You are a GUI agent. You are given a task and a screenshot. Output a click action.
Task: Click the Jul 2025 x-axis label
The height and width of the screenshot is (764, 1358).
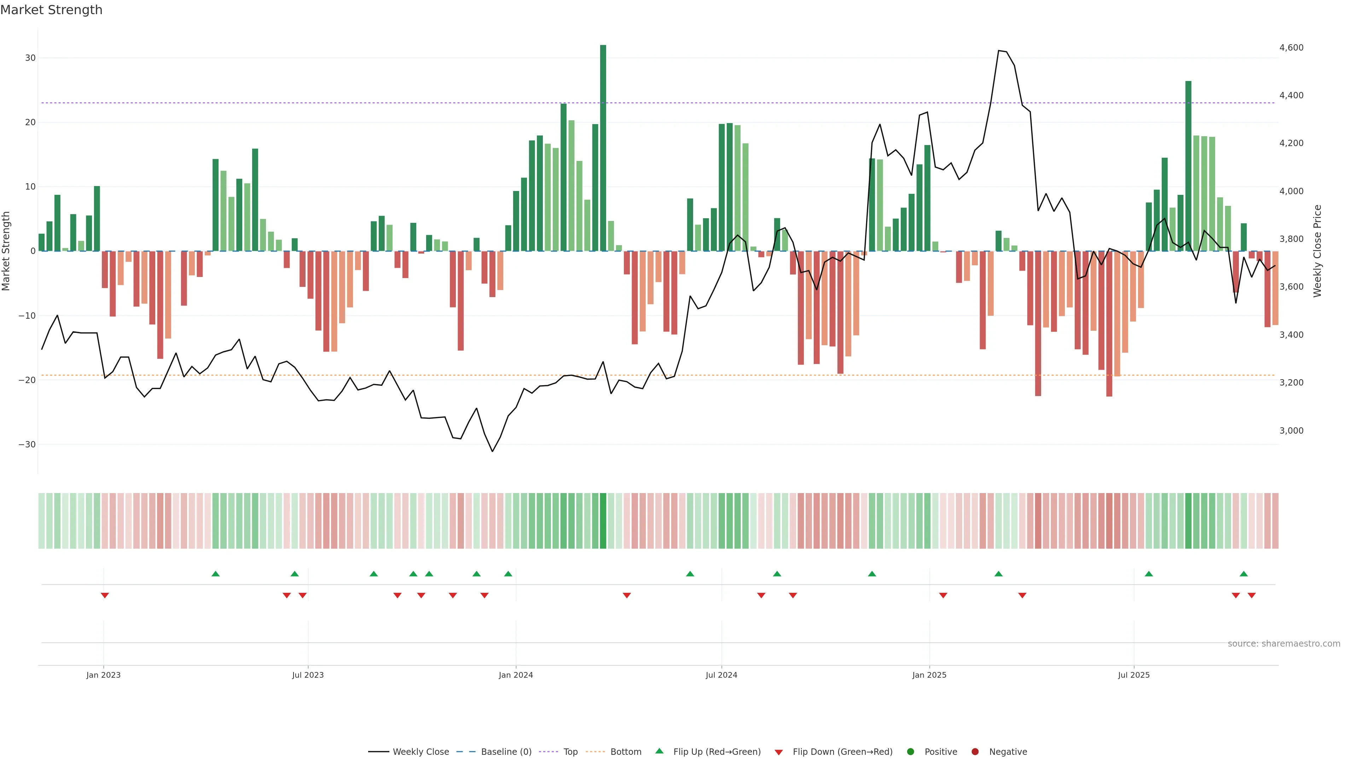point(1133,675)
